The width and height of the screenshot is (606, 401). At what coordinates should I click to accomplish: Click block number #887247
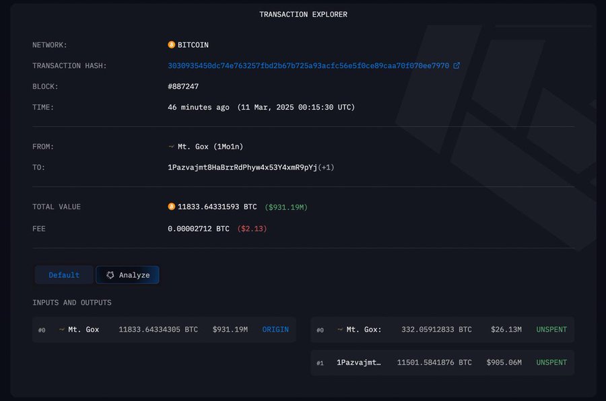pyautogui.click(x=184, y=86)
